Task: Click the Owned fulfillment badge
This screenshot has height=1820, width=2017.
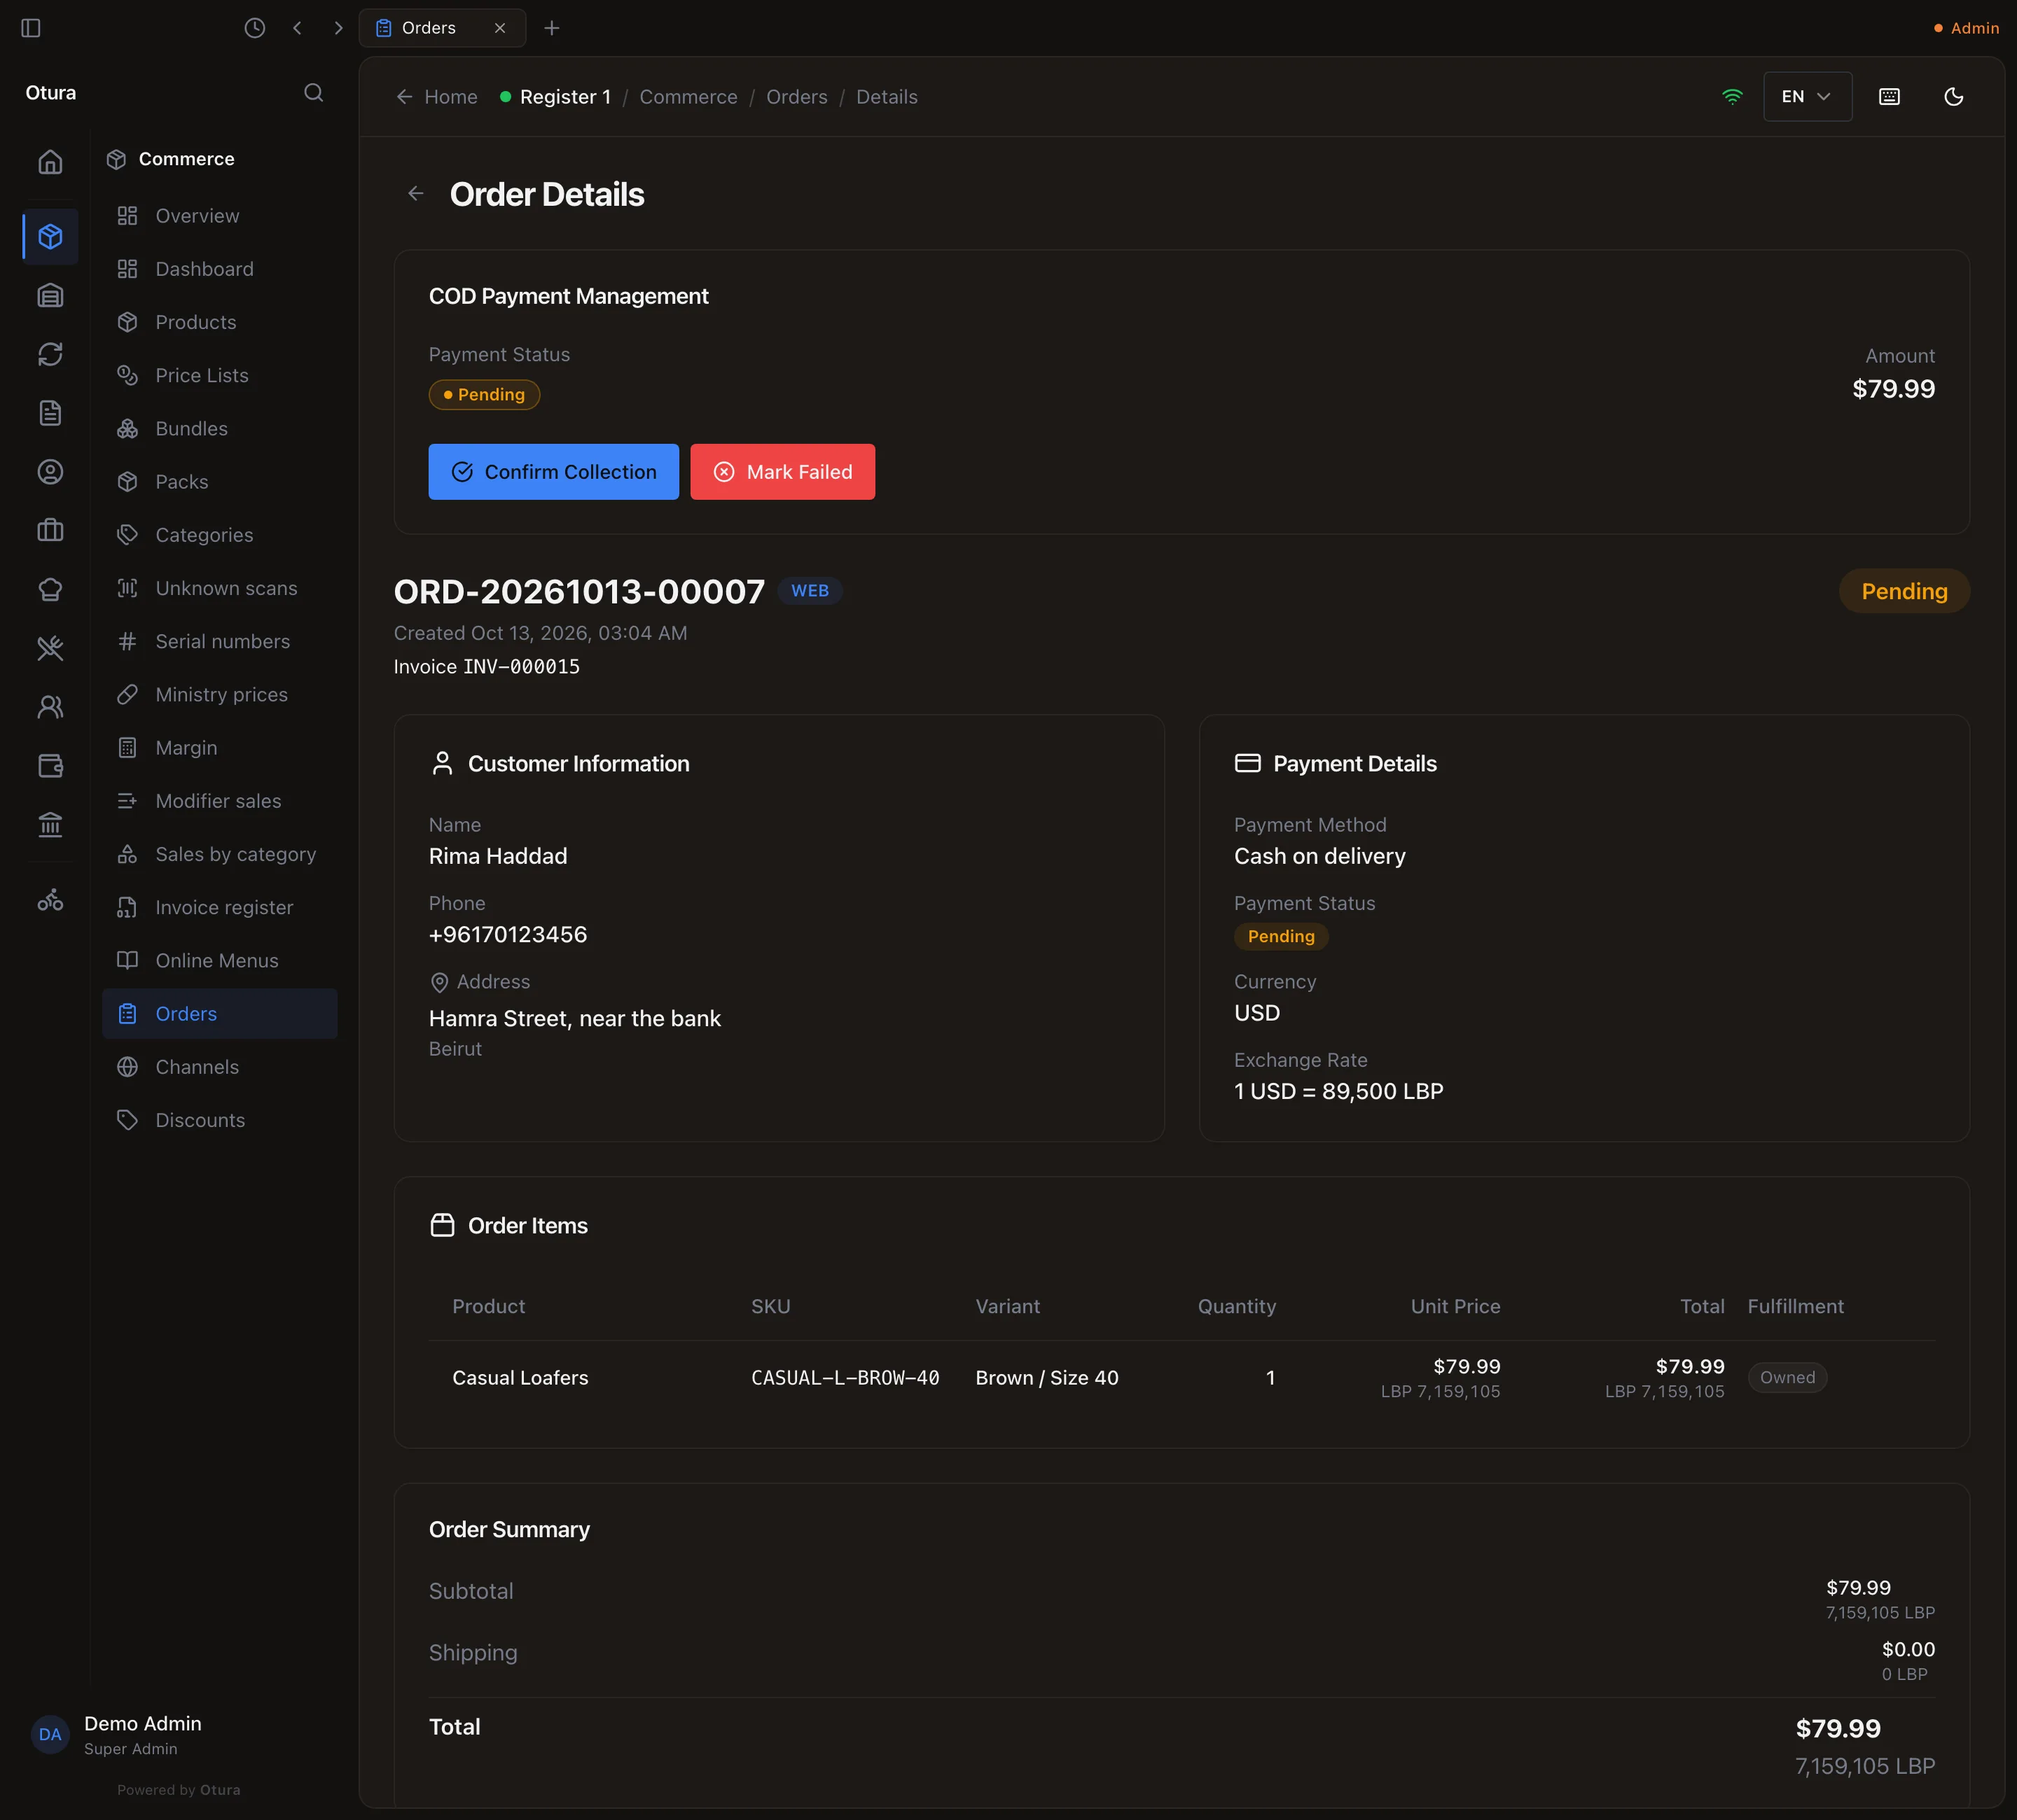Action: point(1787,1378)
